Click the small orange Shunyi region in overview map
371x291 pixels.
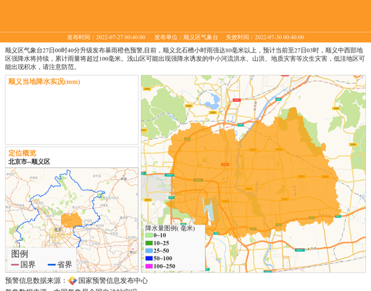72,219
